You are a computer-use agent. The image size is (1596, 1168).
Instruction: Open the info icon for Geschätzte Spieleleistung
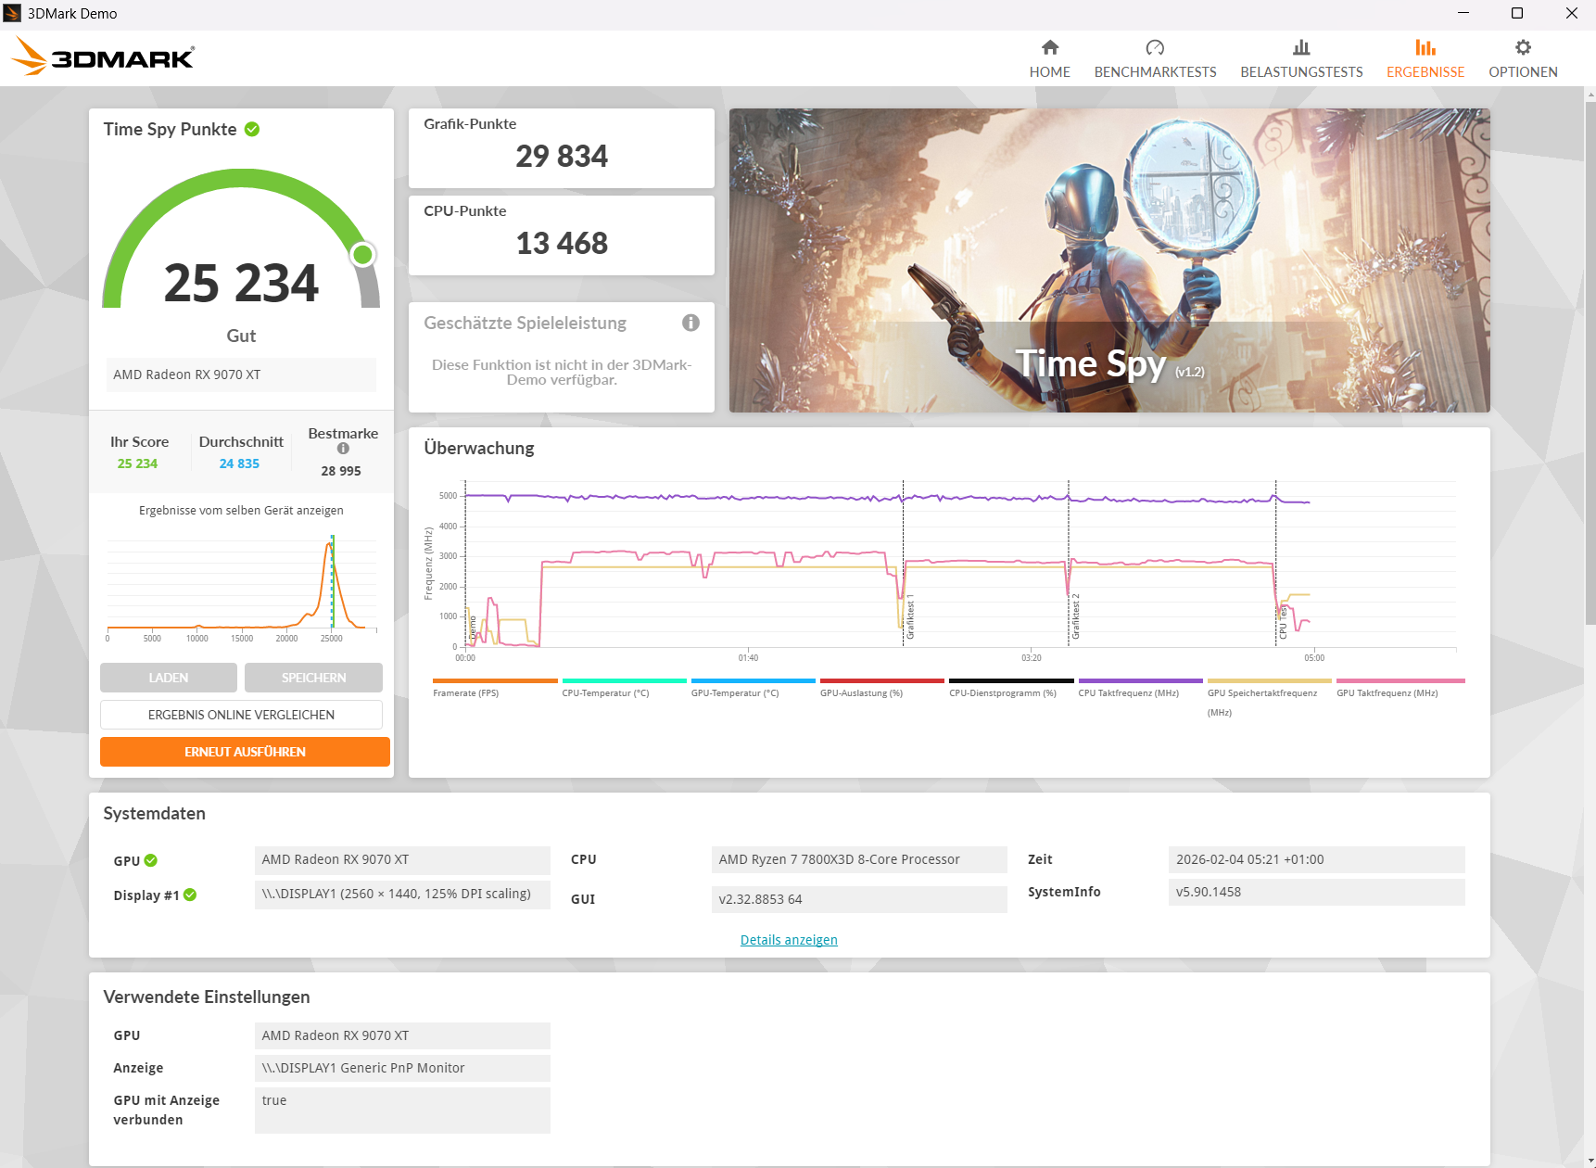point(690,323)
